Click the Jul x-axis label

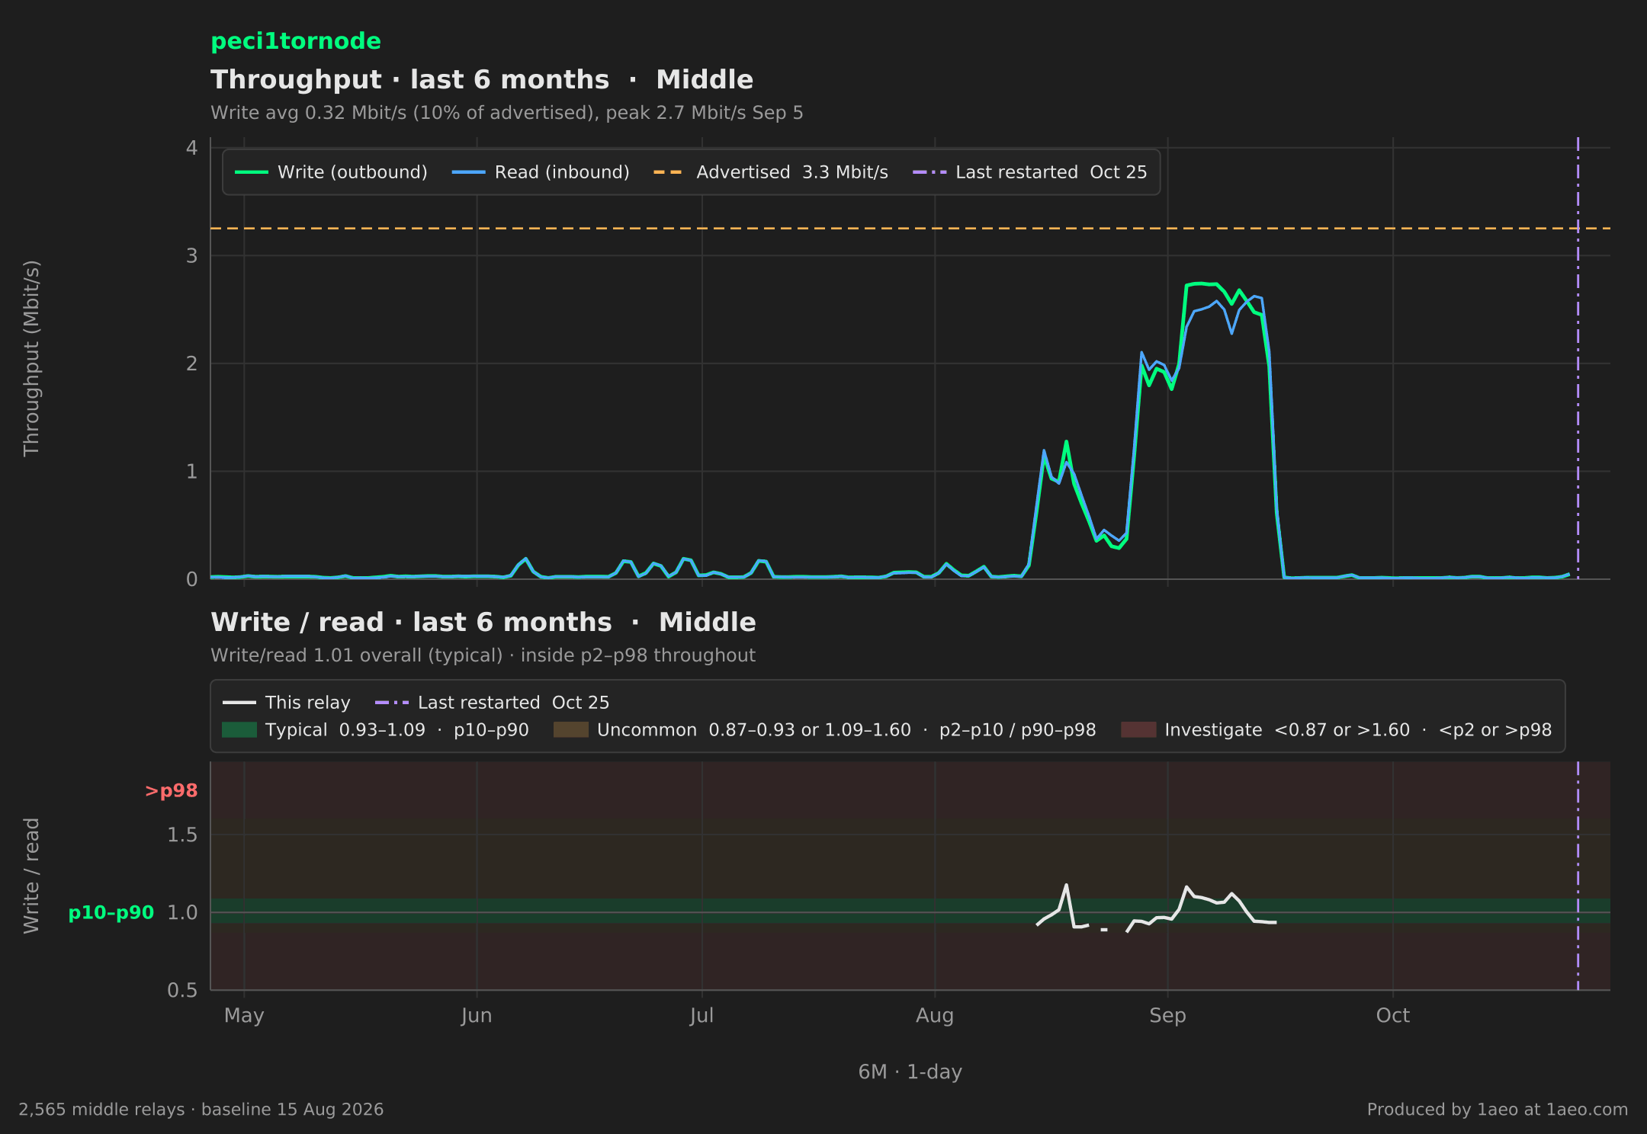pyautogui.click(x=701, y=1016)
